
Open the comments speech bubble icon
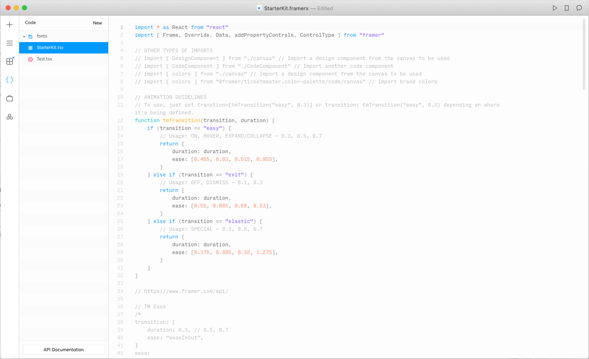coord(579,8)
